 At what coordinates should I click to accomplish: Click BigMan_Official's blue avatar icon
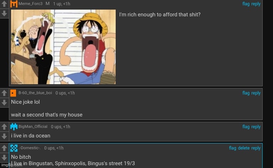14,126
